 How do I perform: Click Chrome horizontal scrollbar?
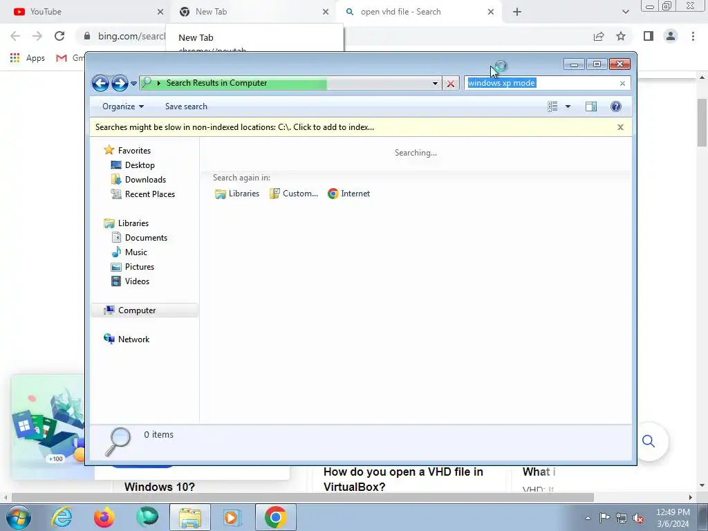(303, 498)
